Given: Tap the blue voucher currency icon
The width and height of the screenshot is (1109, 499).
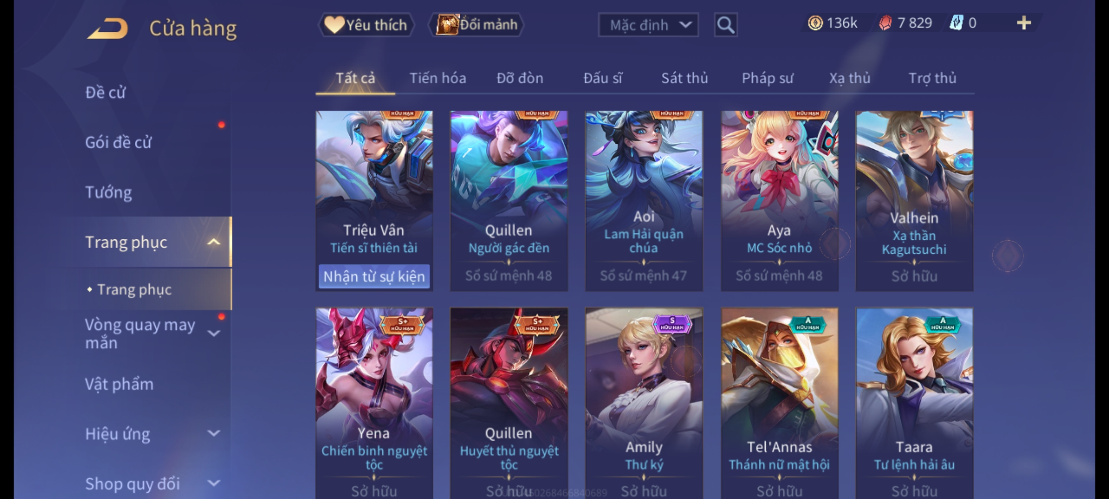Looking at the screenshot, I should coord(956,23).
